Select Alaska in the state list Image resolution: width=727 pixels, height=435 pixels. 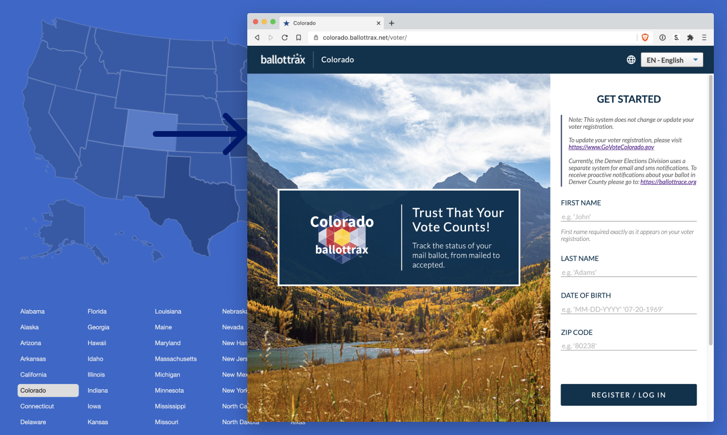[x=29, y=327]
